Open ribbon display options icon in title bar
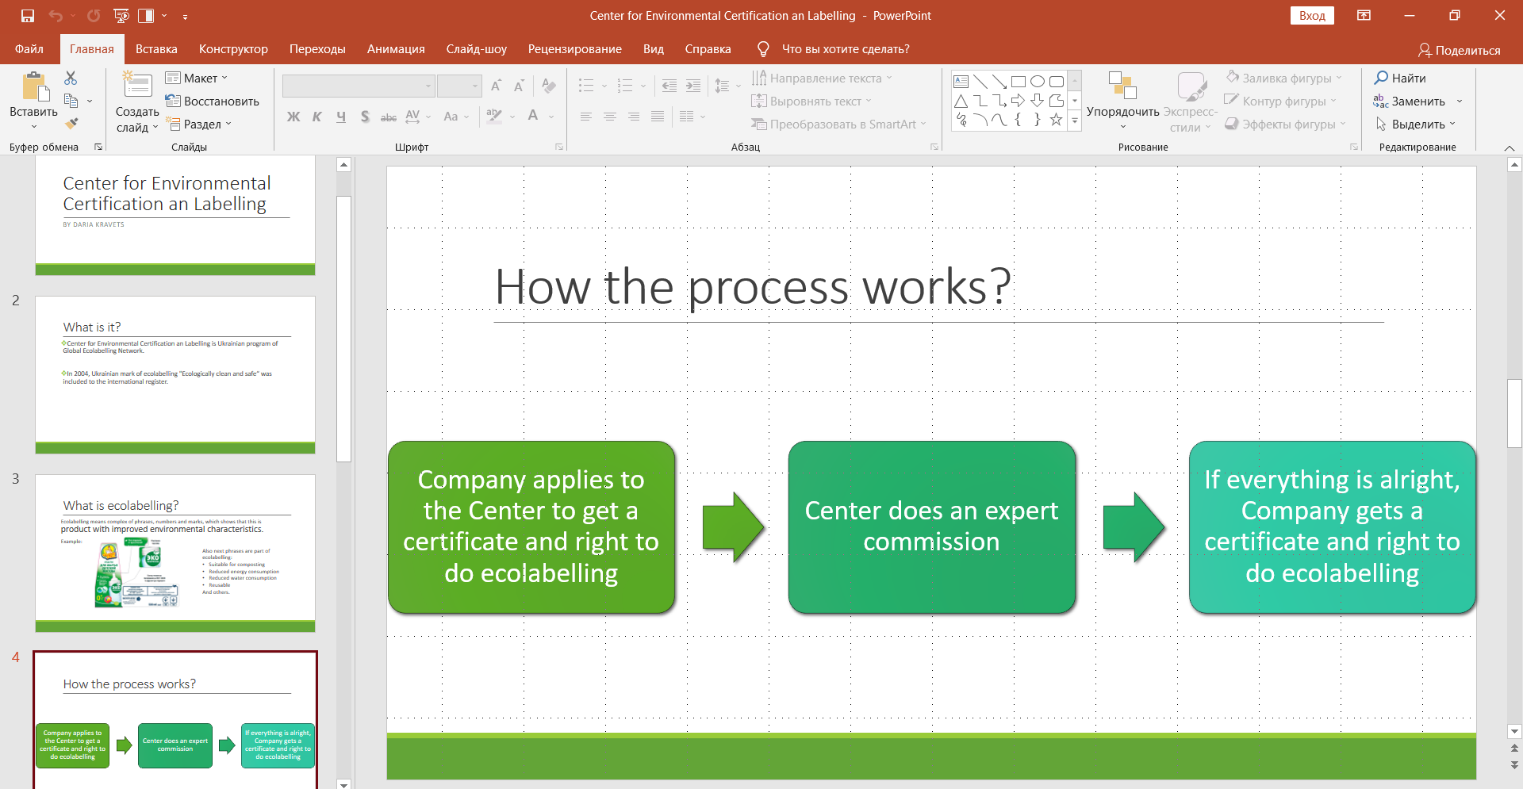1523x789 pixels. pos(1364,15)
